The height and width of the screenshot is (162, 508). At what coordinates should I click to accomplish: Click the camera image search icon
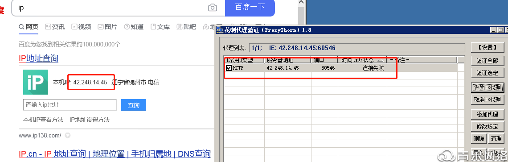click(x=213, y=8)
